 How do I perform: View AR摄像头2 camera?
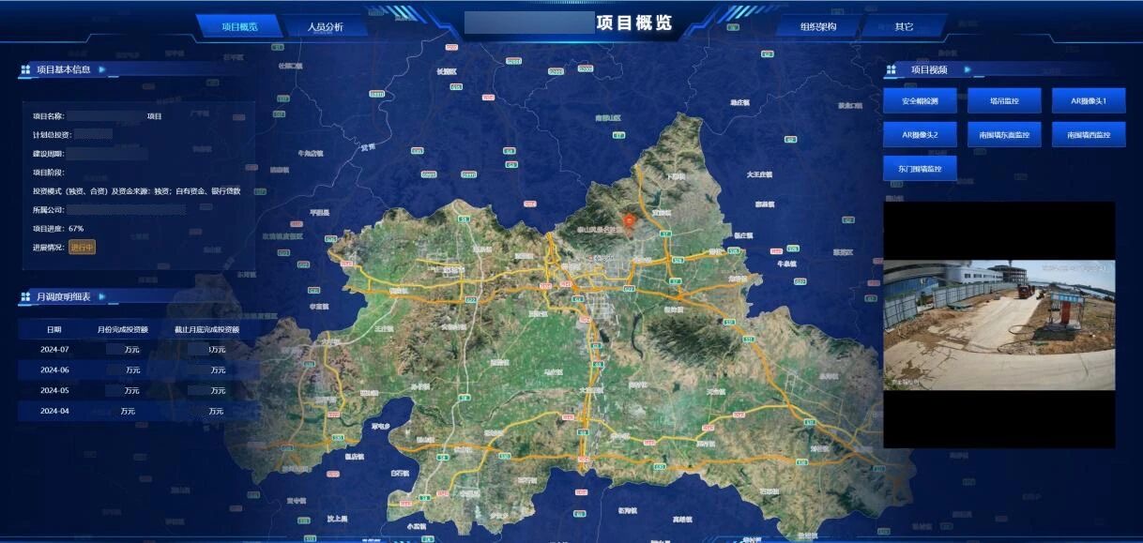tap(920, 135)
